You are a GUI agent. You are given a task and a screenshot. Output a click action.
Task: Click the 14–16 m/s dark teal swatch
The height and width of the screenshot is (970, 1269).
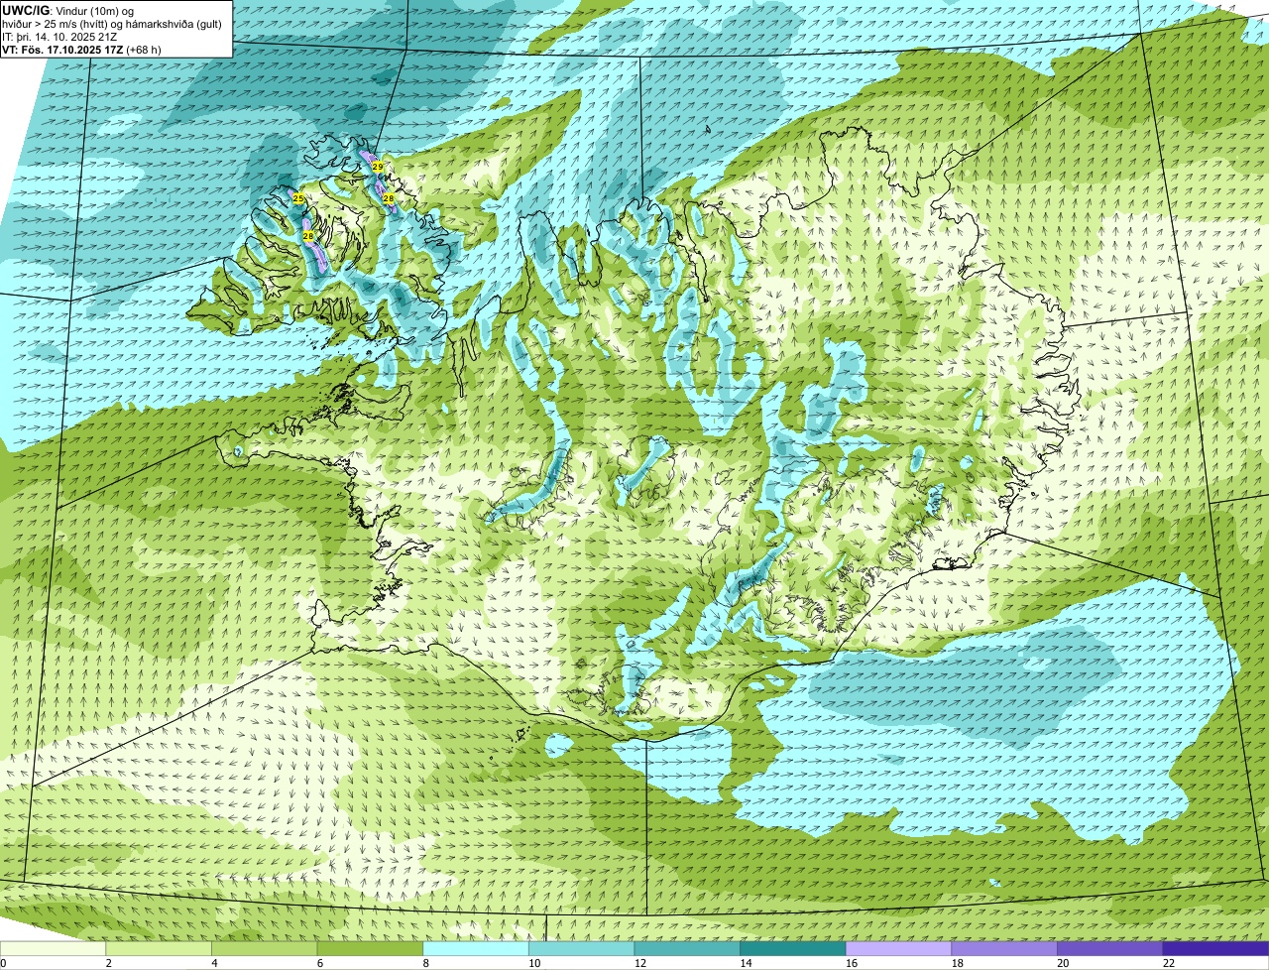coord(793,948)
